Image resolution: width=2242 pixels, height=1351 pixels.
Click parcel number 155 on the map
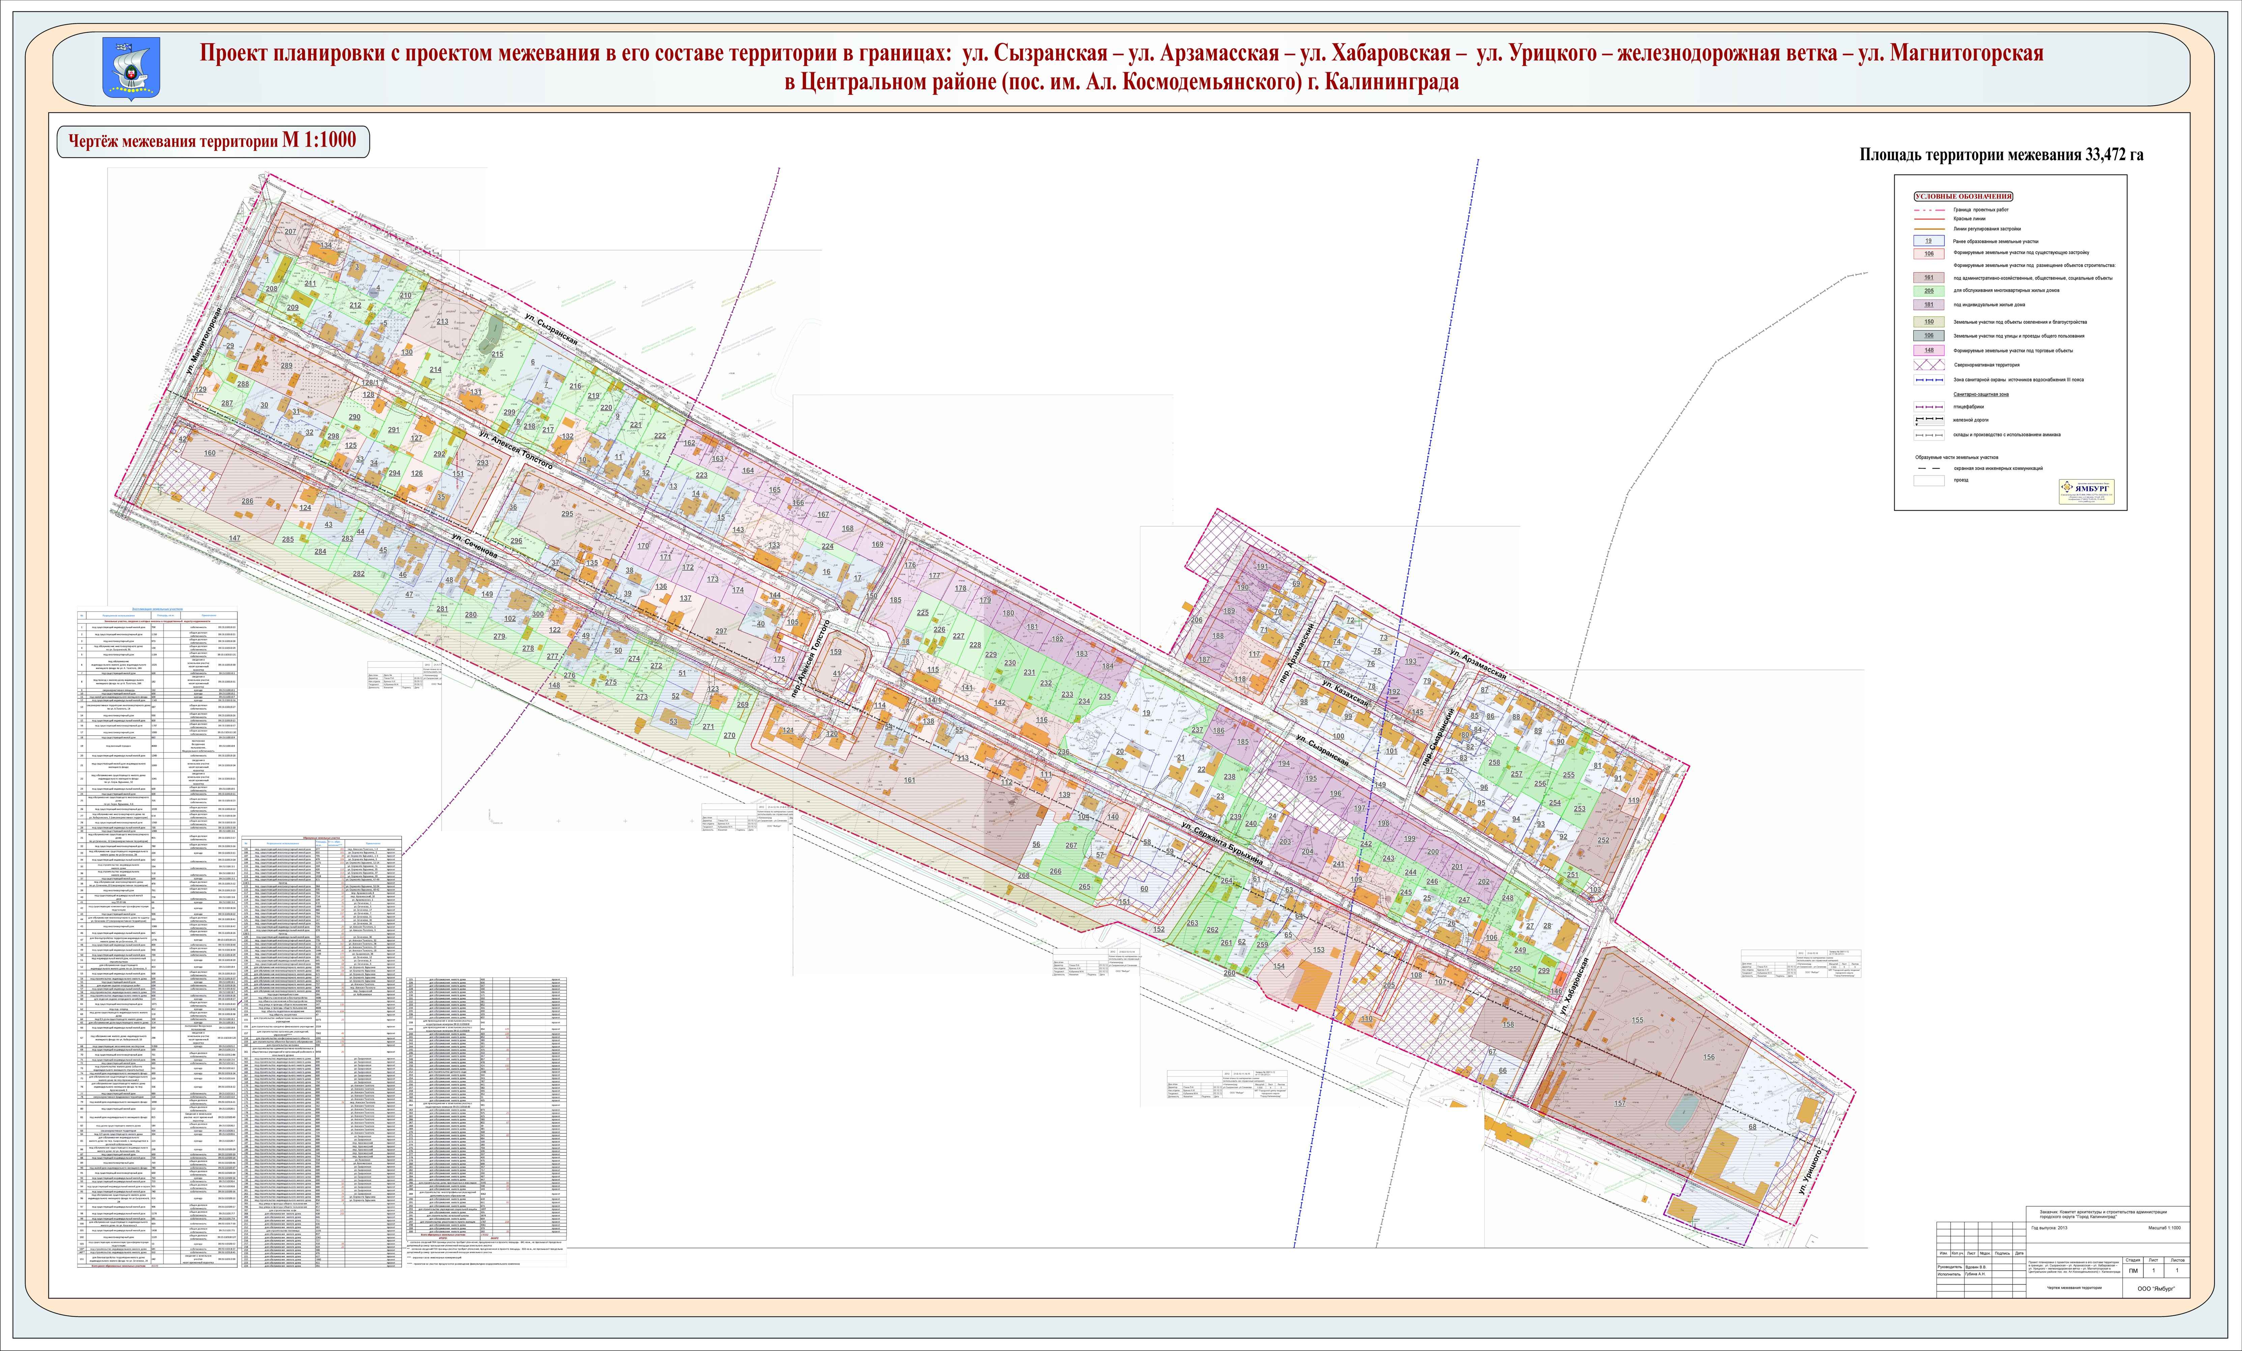click(x=1638, y=1020)
